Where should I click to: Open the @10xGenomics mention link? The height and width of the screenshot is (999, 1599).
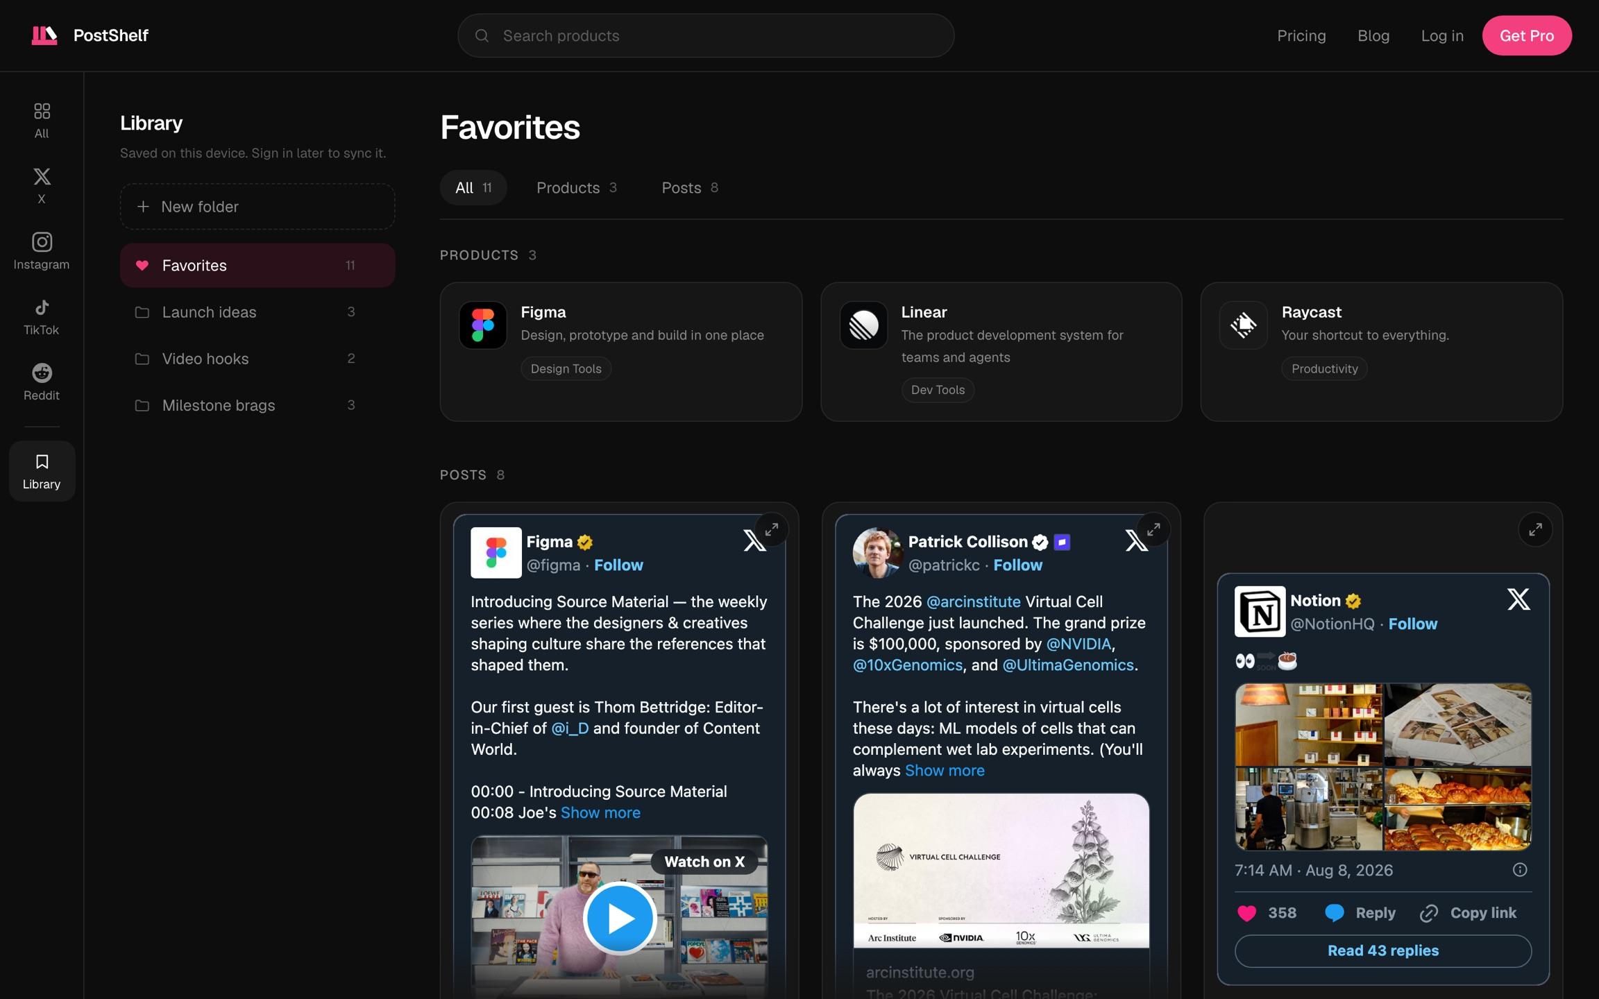point(908,665)
